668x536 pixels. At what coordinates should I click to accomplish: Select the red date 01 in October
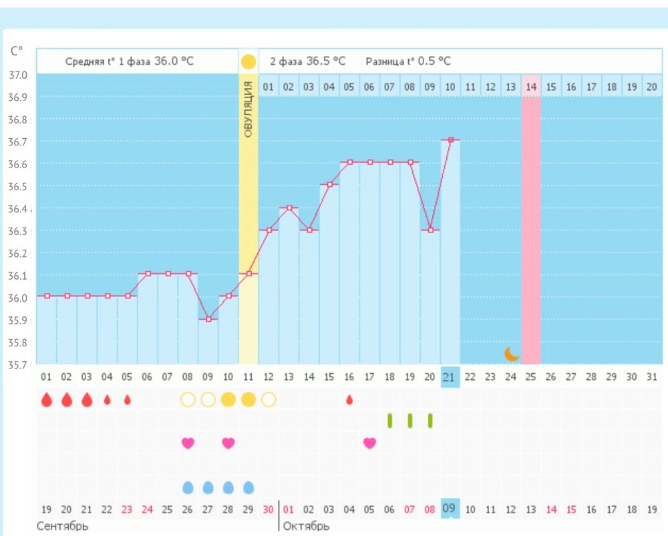[289, 509]
